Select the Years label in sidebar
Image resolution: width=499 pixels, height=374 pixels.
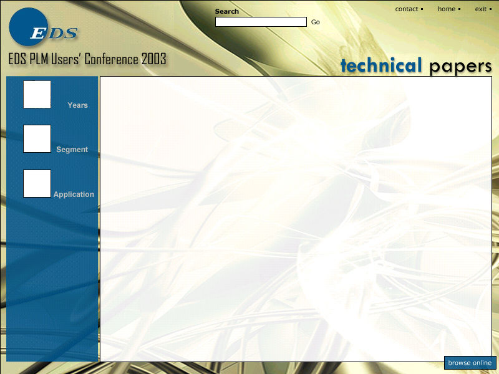(77, 105)
